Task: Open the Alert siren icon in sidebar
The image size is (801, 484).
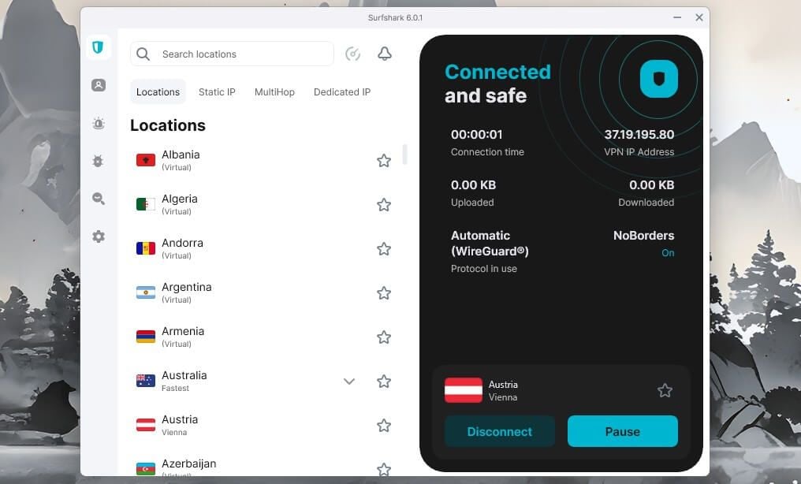Action: 99,123
